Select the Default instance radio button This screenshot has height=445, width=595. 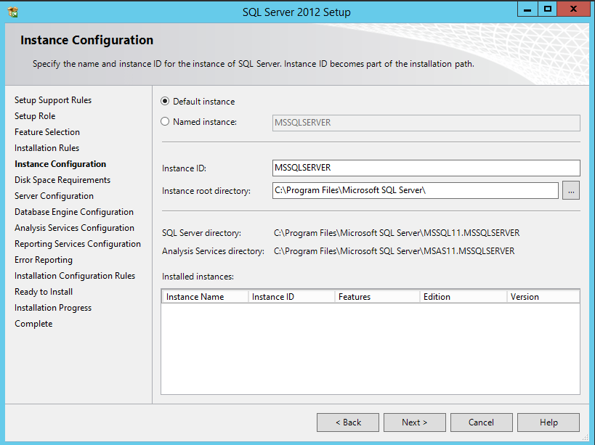click(166, 102)
